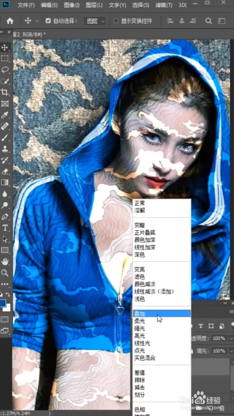Open the 图层 auto-select dropdown

(x=95, y=21)
